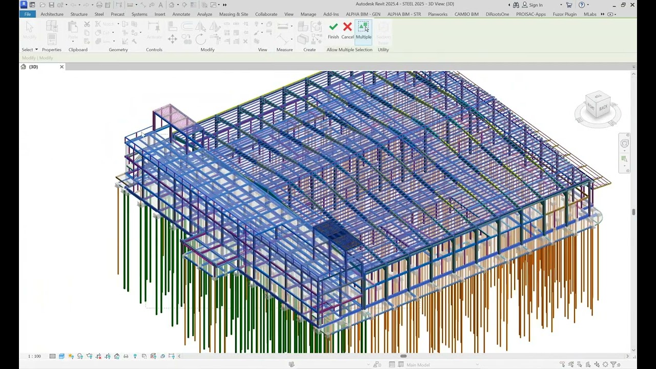Click the vertical scrollbar thumb at right edge
The width and height of the screenshot is (656, 369).
click(x=633, y=212)
